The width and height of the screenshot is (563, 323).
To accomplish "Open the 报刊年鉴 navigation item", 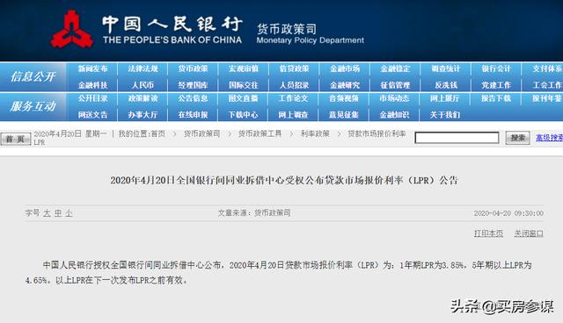I will (x=547, y=98).
